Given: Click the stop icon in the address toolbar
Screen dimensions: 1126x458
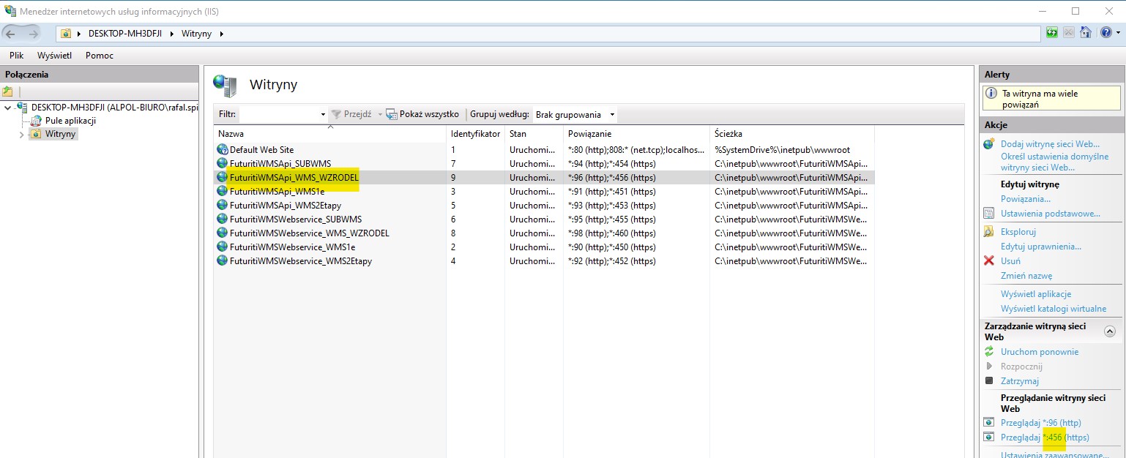Looking at the screenshot, I should click(x=1069, y=33).
